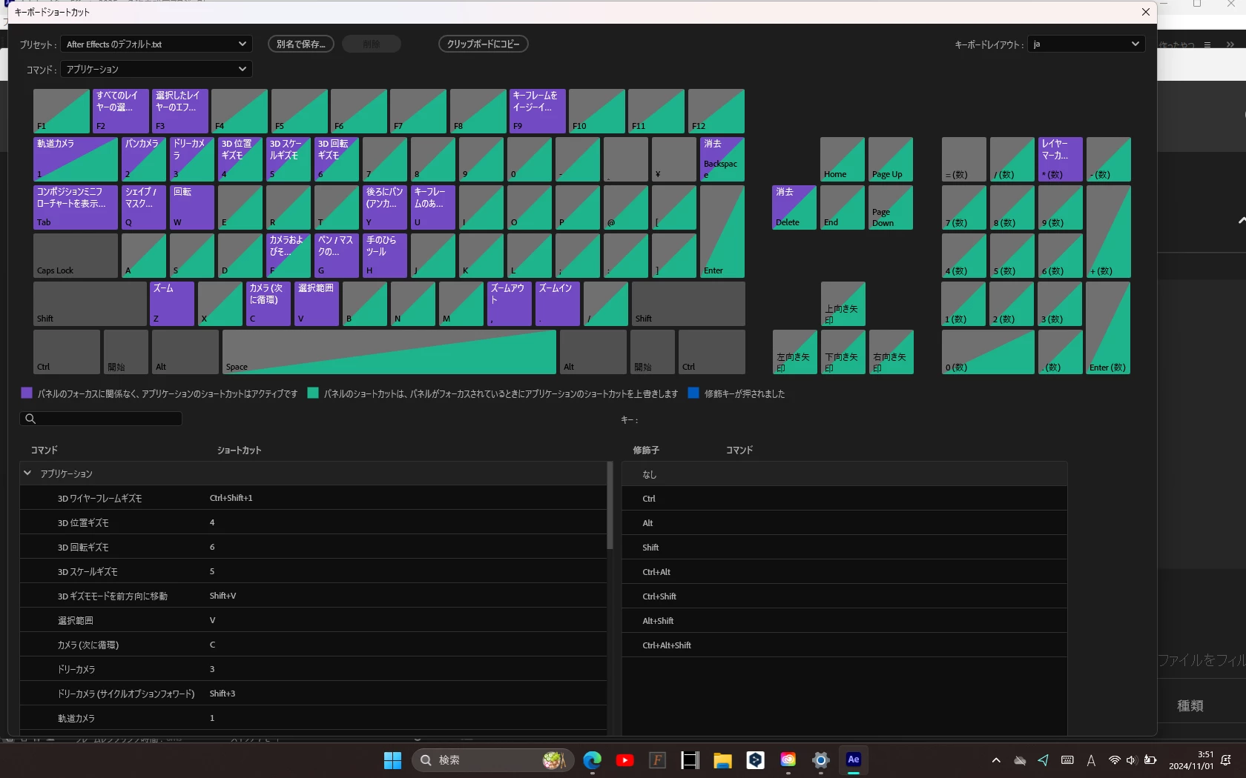Click the ショートカット column header

[x=239, y=450]
